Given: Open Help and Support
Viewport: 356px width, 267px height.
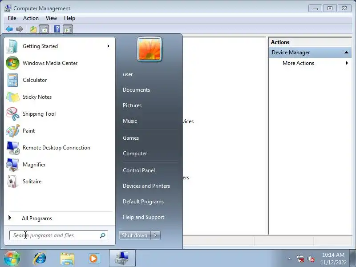Looking at the screenshot, I should click(143, 217).
